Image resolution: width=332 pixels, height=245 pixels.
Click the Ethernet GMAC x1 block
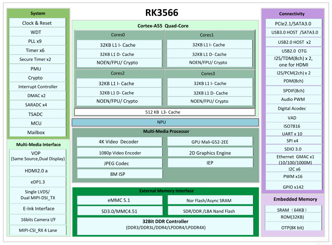click(294, 159)
